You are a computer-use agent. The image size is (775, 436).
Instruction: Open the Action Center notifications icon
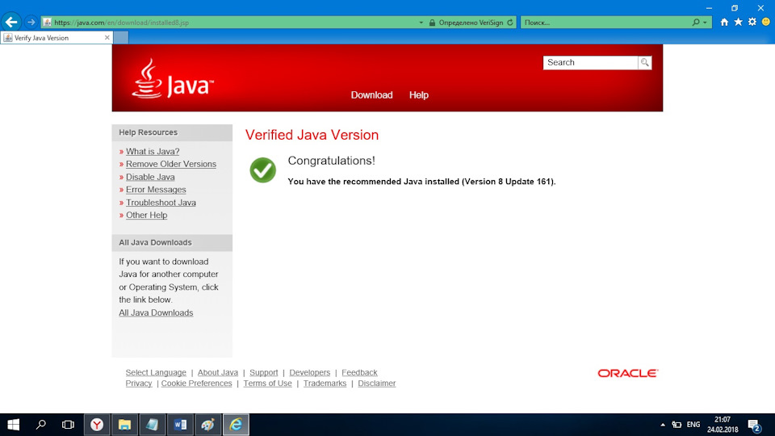coord(754,425)
